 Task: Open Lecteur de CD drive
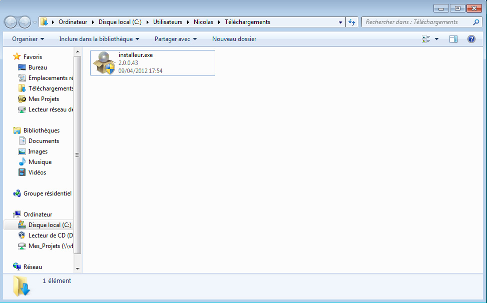point(51,235)
